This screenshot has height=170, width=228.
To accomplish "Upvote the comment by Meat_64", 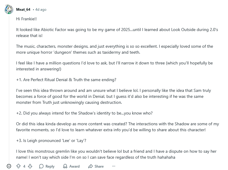I will click(18, 166).
